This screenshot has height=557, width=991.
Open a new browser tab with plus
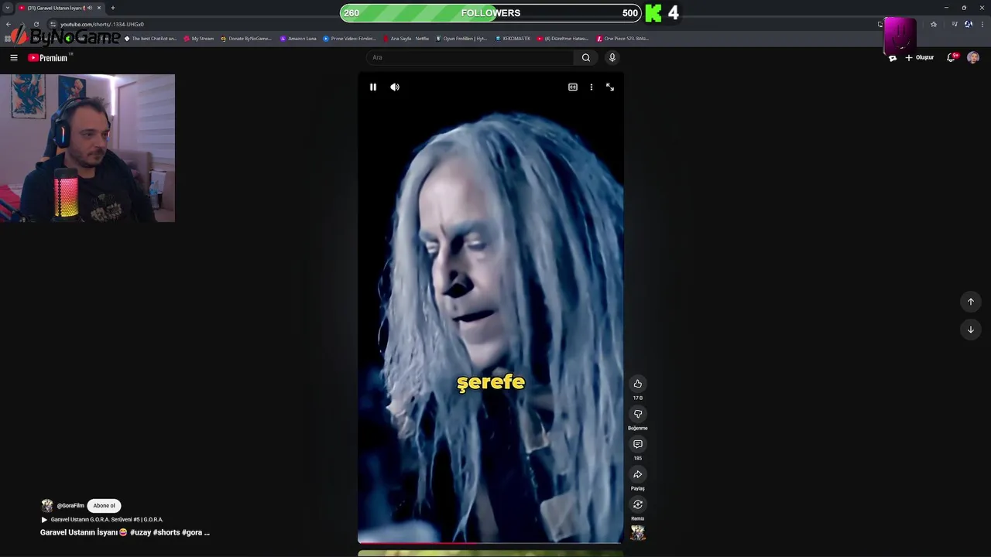[113, 8]
